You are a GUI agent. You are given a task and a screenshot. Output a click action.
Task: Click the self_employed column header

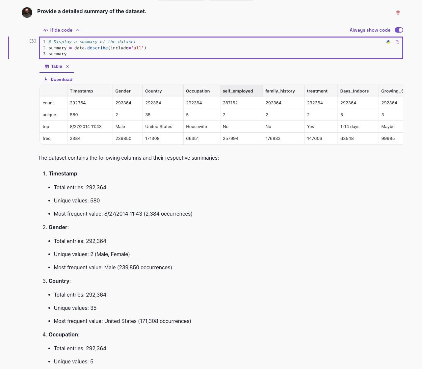[x=238, y=91]
